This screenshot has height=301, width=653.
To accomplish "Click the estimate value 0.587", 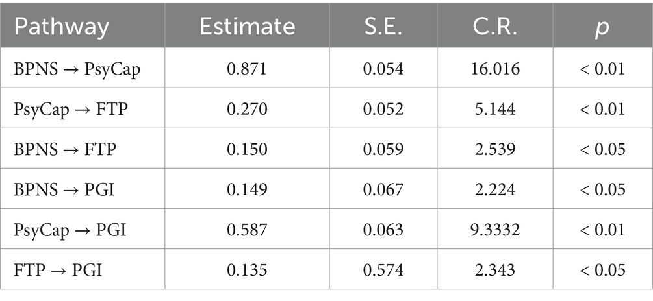I will pyautogui.click(x=247, y=230).
